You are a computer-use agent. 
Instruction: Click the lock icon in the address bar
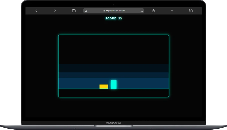104,11
